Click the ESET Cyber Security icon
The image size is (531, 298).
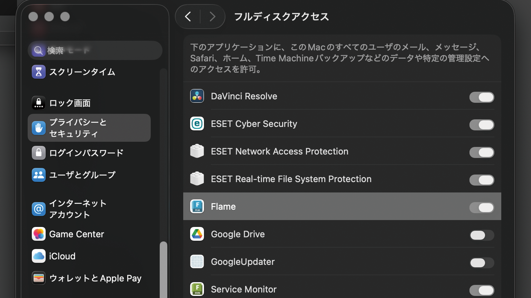click(x=197, y=124)
